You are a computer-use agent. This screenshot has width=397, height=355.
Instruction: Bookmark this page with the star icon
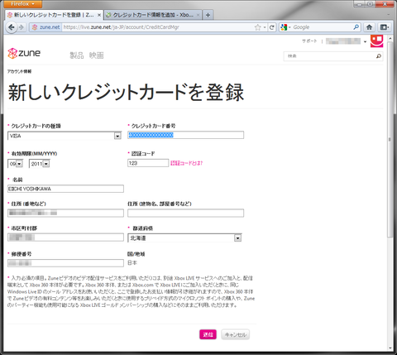(258, 27)
